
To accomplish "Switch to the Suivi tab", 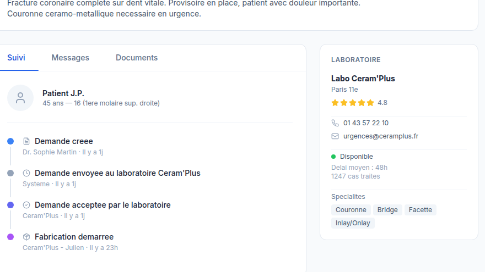I will (16, 58).
